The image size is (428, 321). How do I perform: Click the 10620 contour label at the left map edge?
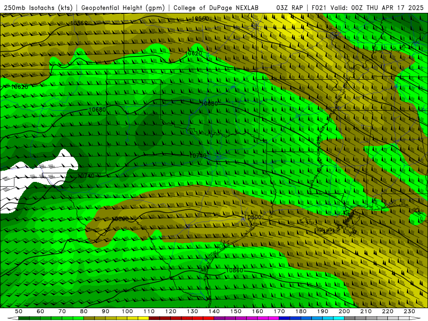19,87
